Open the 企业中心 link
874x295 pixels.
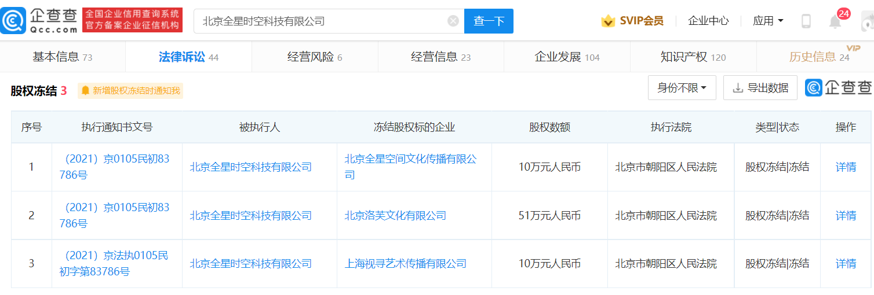(708, 21)
